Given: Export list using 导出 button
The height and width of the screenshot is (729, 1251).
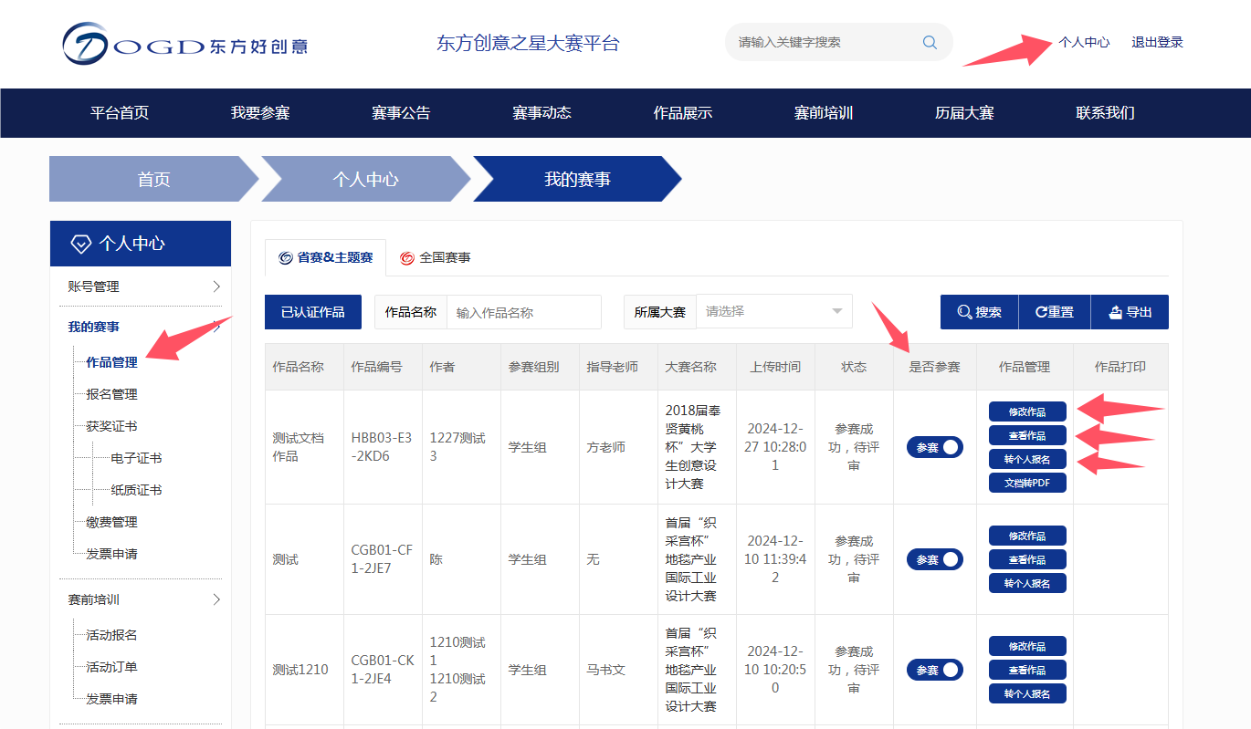Looking at the screenshot, I should tap(1130, 312).
